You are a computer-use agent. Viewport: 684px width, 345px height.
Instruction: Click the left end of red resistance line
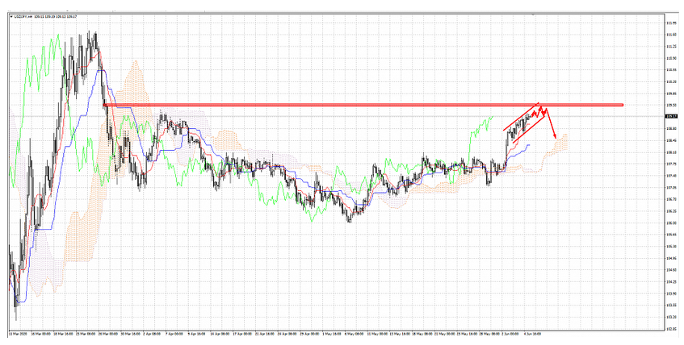pyautogui.click(x=106, y=105)
